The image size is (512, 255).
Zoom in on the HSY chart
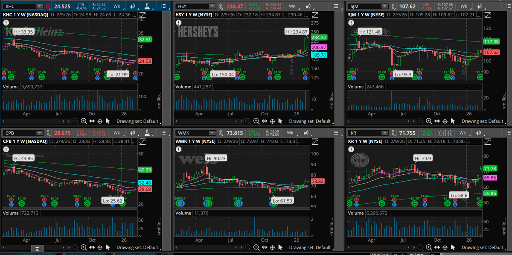[256, 121]
